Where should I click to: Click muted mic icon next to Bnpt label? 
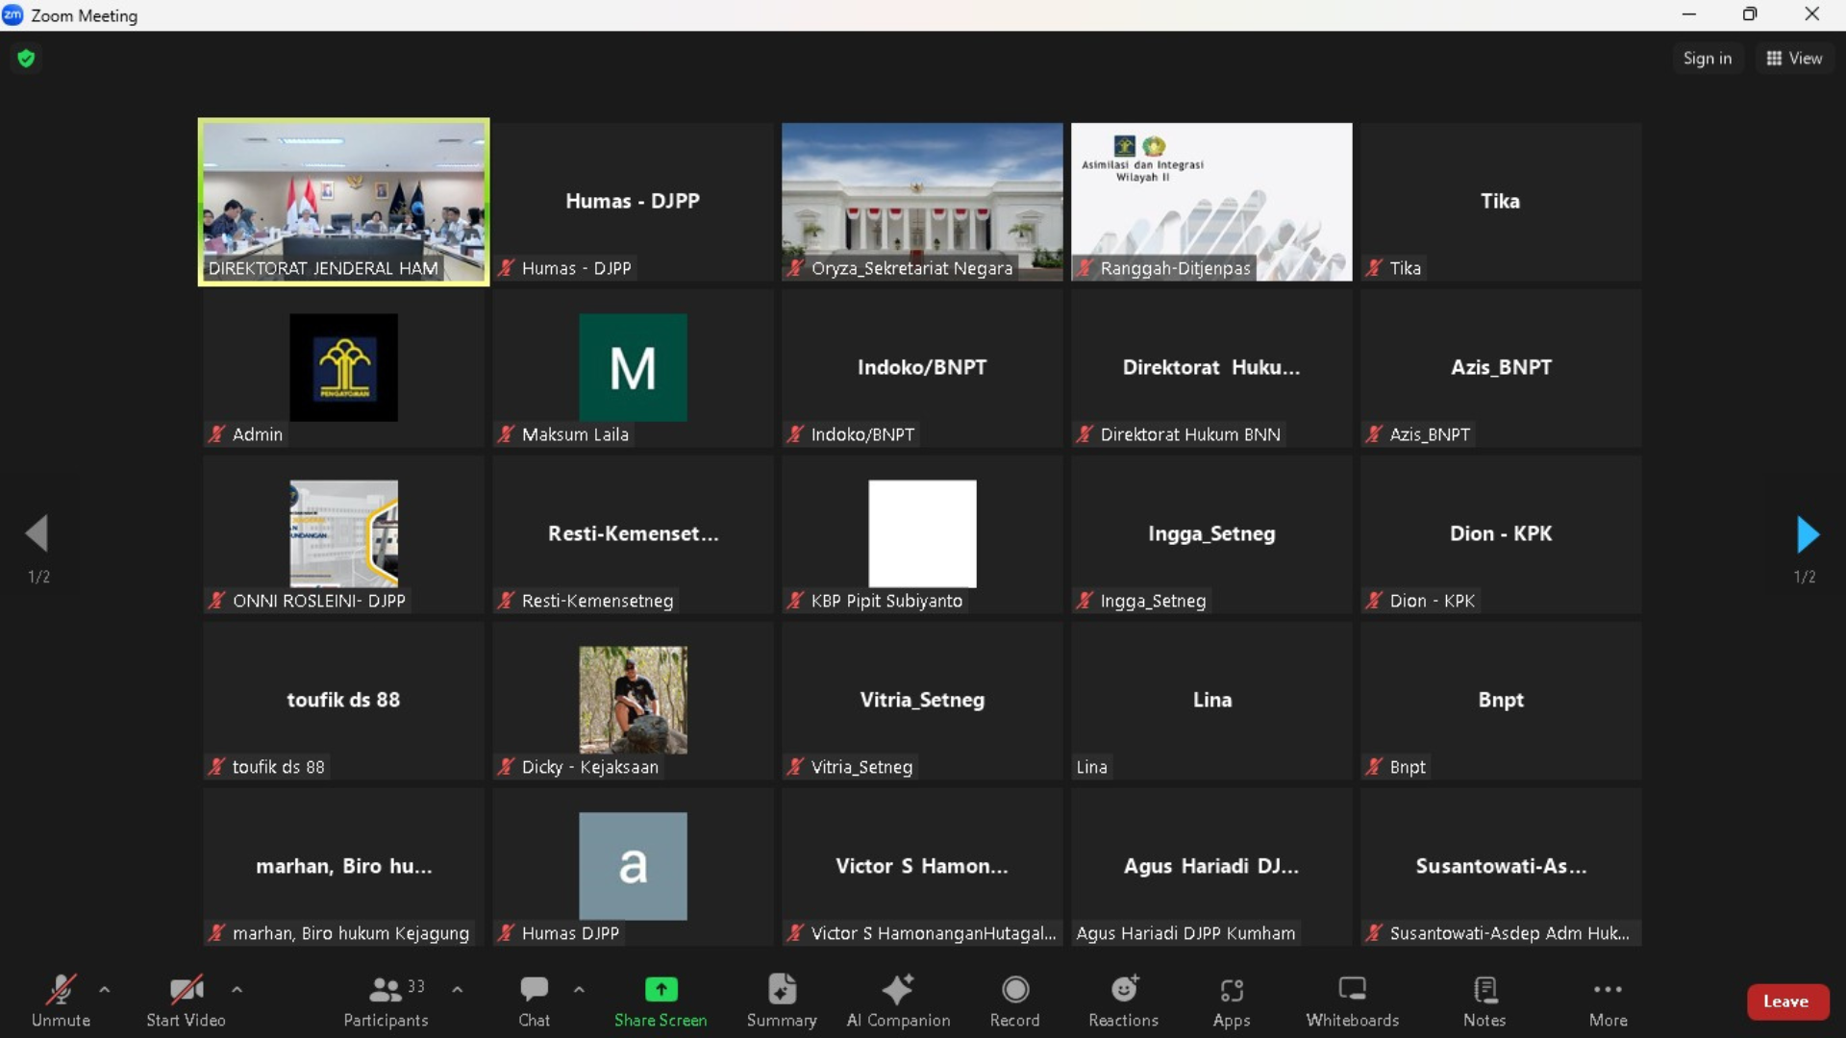(1375, 767)
